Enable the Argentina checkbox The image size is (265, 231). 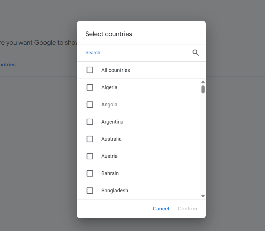click(90, 122)
